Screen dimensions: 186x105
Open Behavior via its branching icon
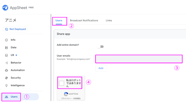tap(6, 63)
